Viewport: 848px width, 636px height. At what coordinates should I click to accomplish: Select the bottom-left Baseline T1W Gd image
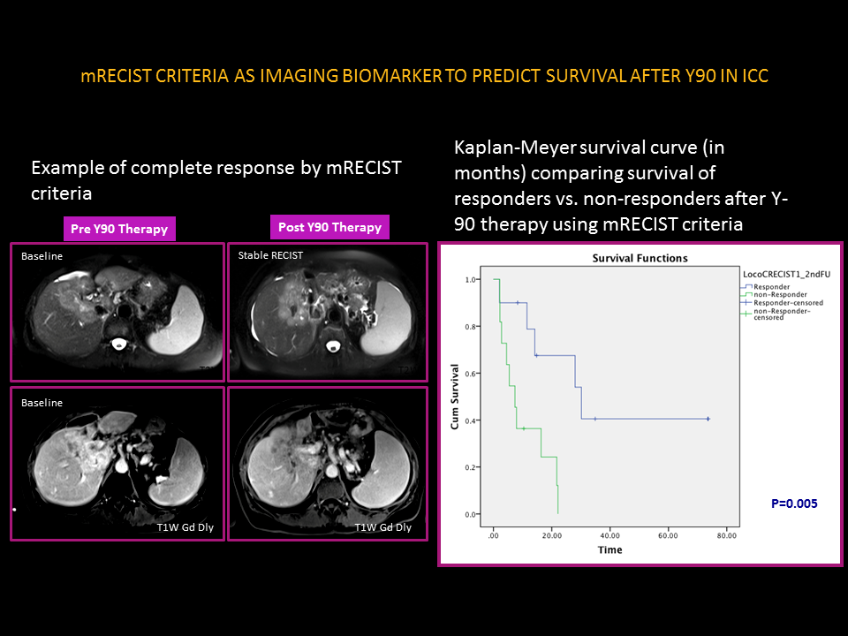[x=117, y=464]
